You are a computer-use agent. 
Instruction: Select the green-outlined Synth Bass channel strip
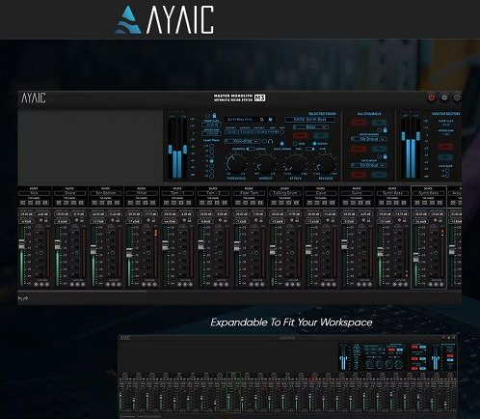pyautogui.click(x=429, y=237)
